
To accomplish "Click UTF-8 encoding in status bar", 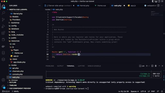I will 143,91.
